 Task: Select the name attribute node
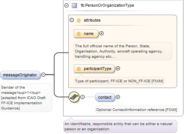coord(86,33)
